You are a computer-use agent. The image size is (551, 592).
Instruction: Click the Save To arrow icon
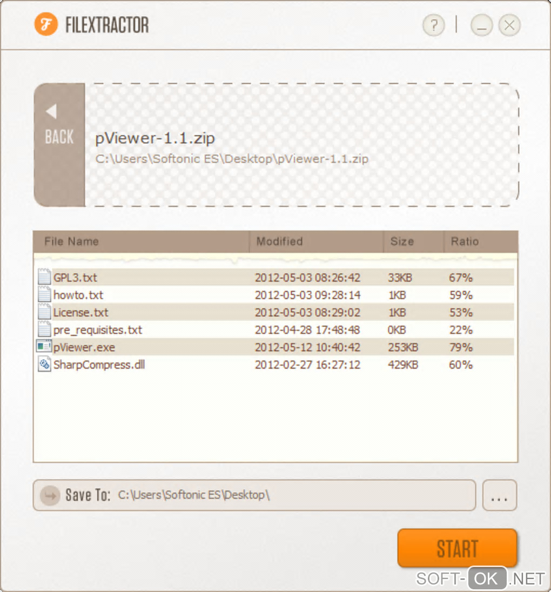50,495
